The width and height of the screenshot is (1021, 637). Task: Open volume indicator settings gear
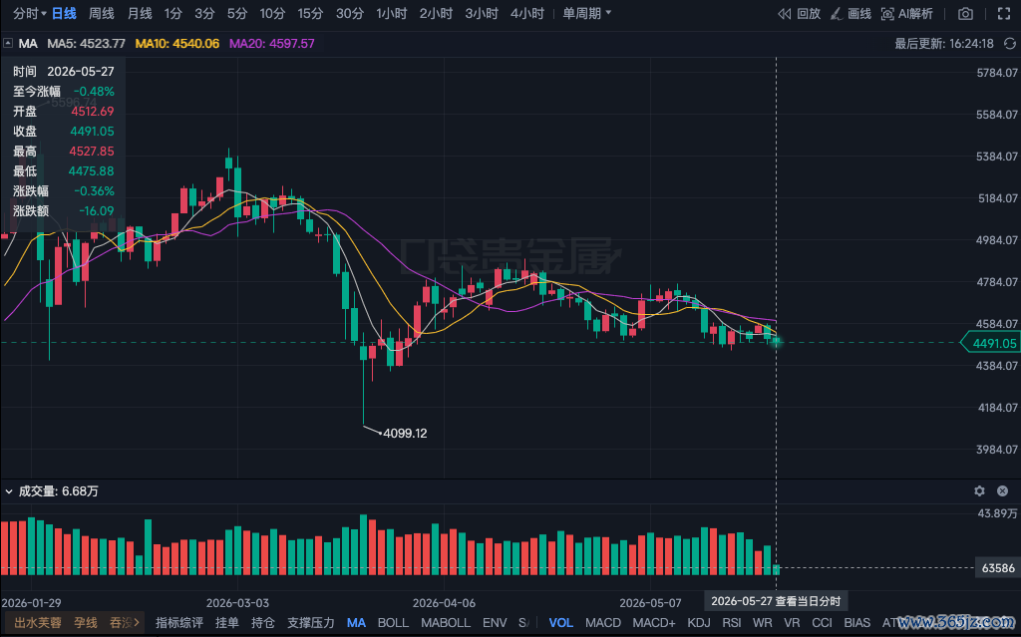click(x=979, y=491)
